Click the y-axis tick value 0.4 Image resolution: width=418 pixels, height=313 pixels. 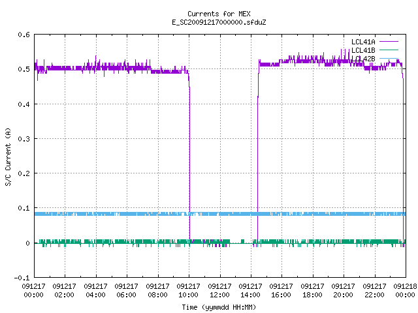tap(24, 104)
